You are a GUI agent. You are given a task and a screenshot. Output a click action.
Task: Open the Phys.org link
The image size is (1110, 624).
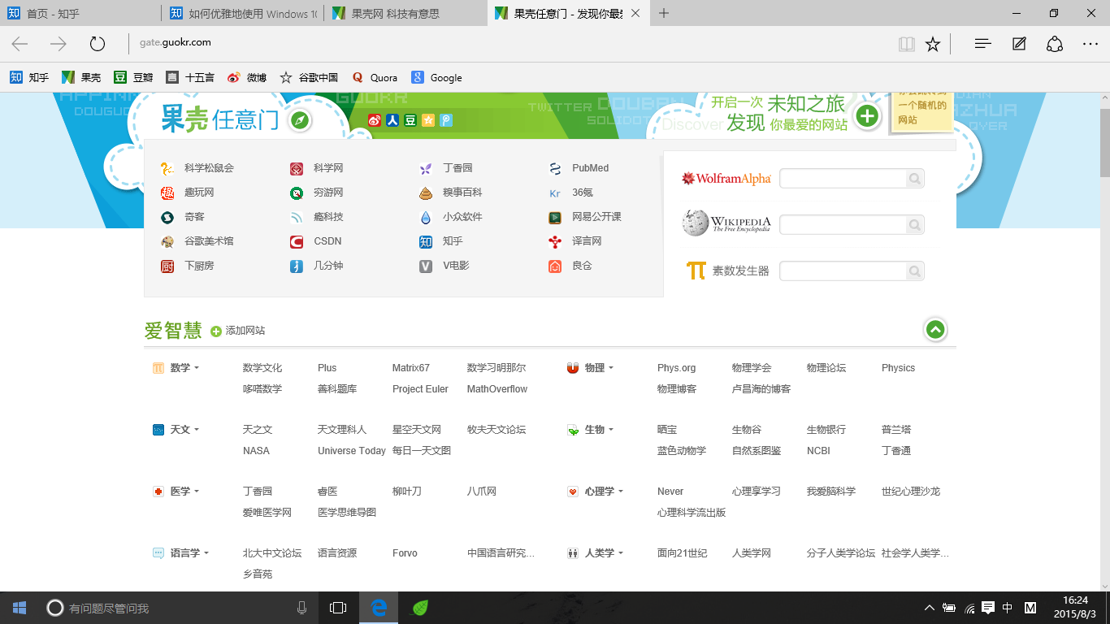coord(677,368)
